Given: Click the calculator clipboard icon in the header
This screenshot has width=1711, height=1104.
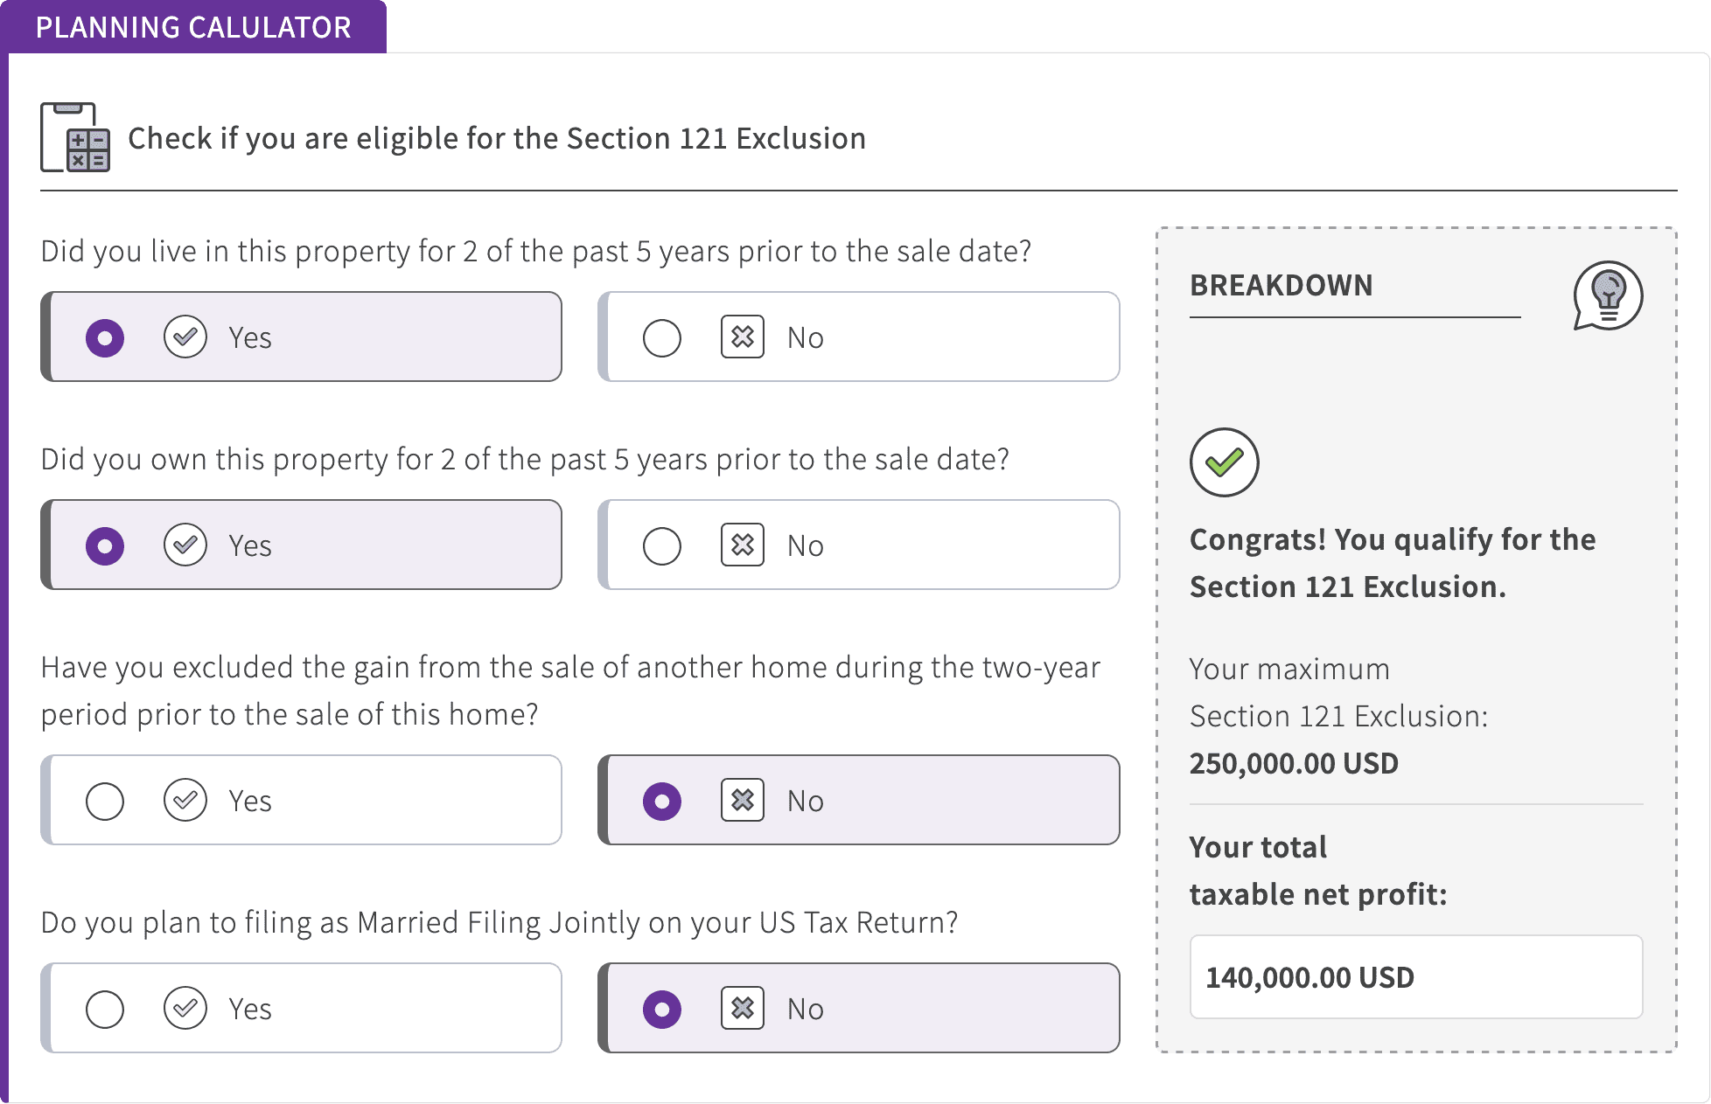Looking at the screenshot, I should [x=75, y=137].
